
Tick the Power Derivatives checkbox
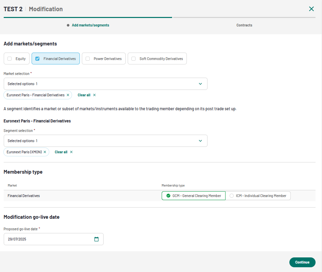click(88, 59)
